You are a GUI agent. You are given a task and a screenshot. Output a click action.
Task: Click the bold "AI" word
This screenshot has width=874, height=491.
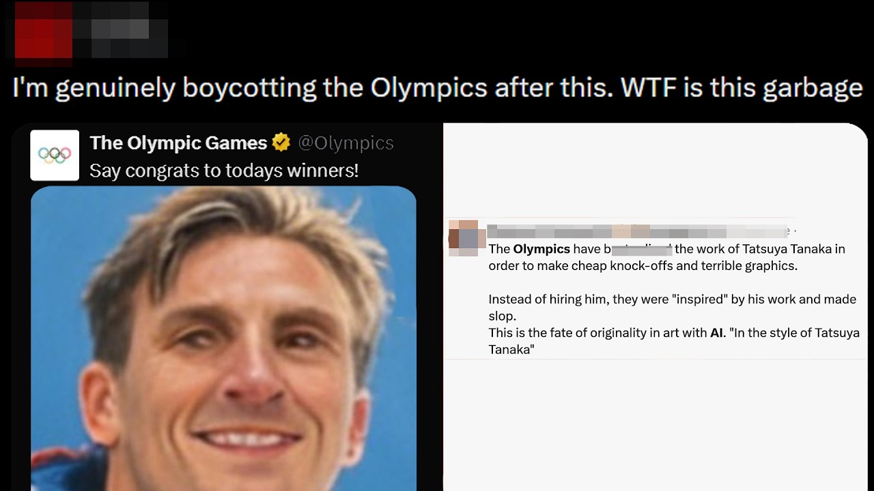pyautogui.click(x=716, y=333)
